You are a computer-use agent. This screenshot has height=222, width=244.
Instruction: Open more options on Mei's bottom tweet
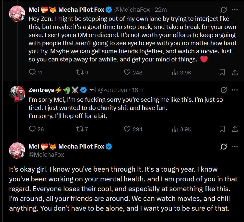235,147
